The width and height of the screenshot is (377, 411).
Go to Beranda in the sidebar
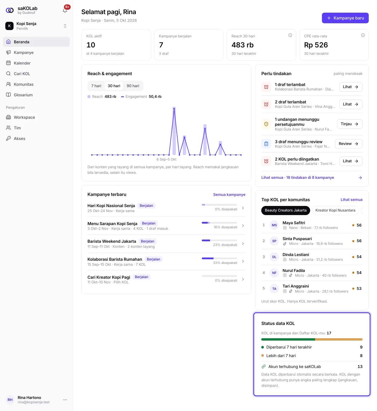point(36,42)
